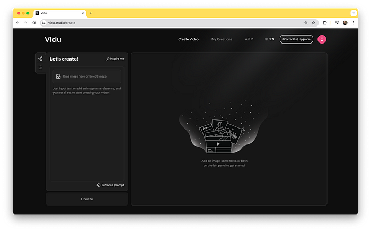
Task: Click the 'Let's create!' heading
Action: coord(64,59)
